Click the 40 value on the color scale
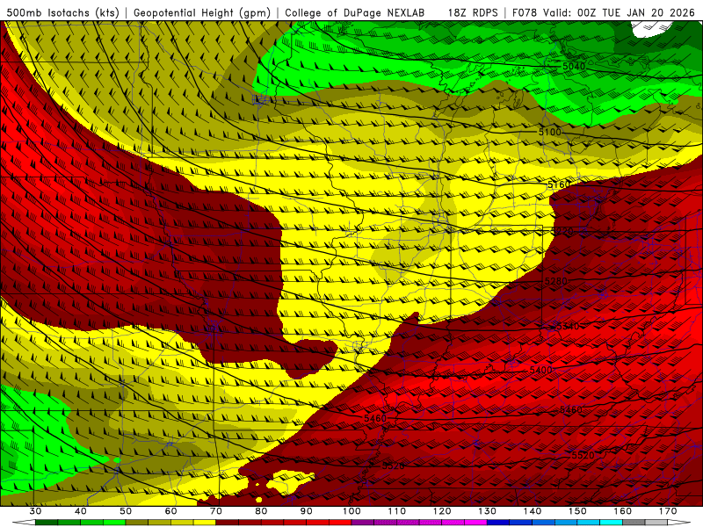 point(81,511)
